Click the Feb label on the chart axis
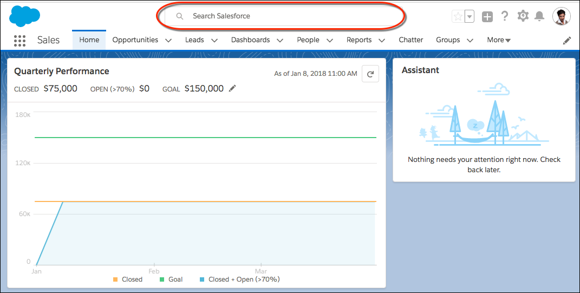This screenshot has height=293, width=580. point(154,271)
